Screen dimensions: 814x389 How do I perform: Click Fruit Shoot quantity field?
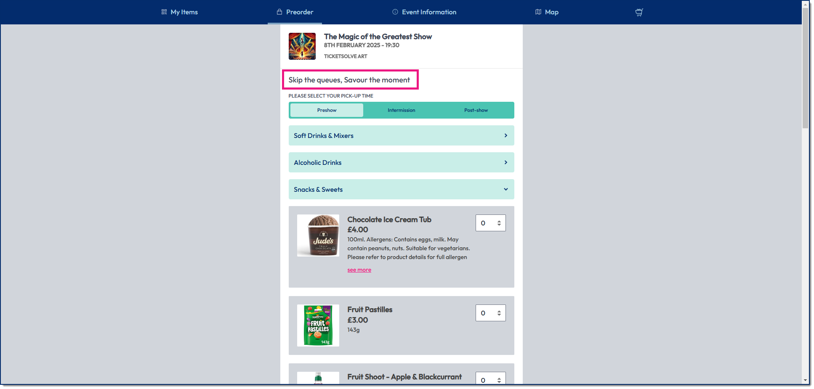point(490,378)
